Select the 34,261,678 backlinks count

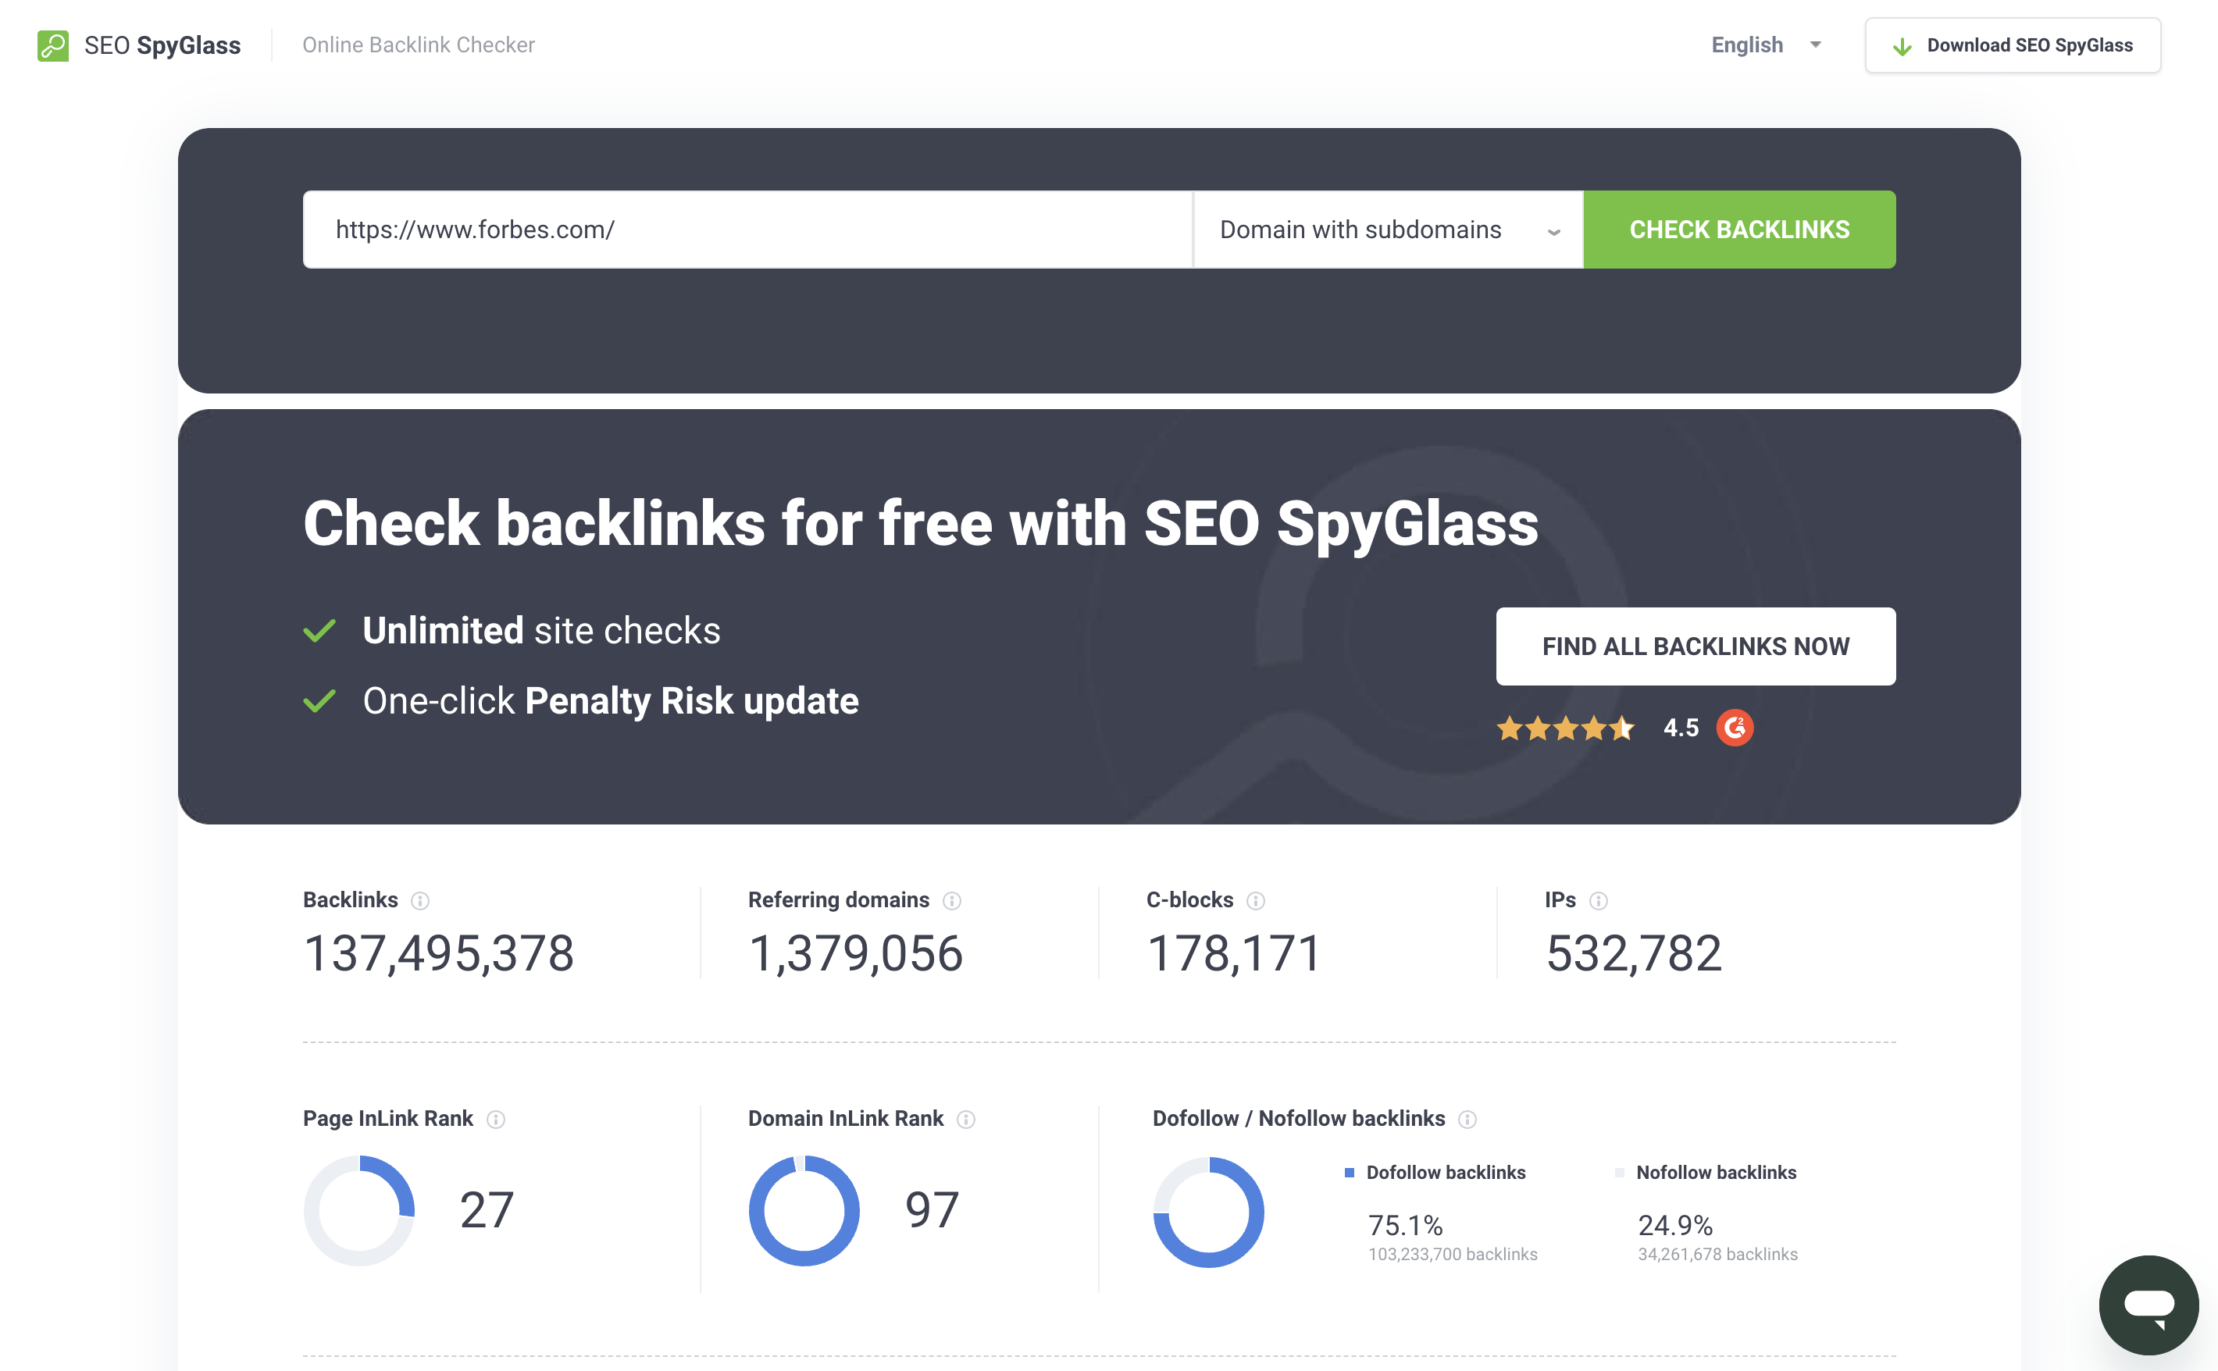(x=1717, y=1254)
